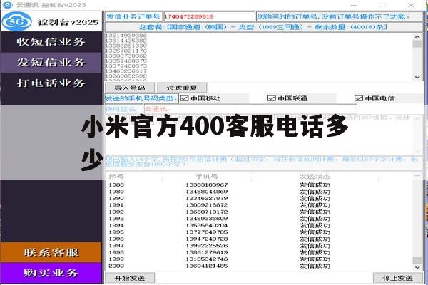
Task: Click 发信成功 status in row 1997
Action: tap(315, 246)
